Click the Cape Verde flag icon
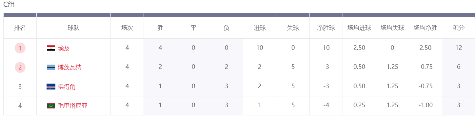Viewport: 476px width, 119px height. [51, 87]
